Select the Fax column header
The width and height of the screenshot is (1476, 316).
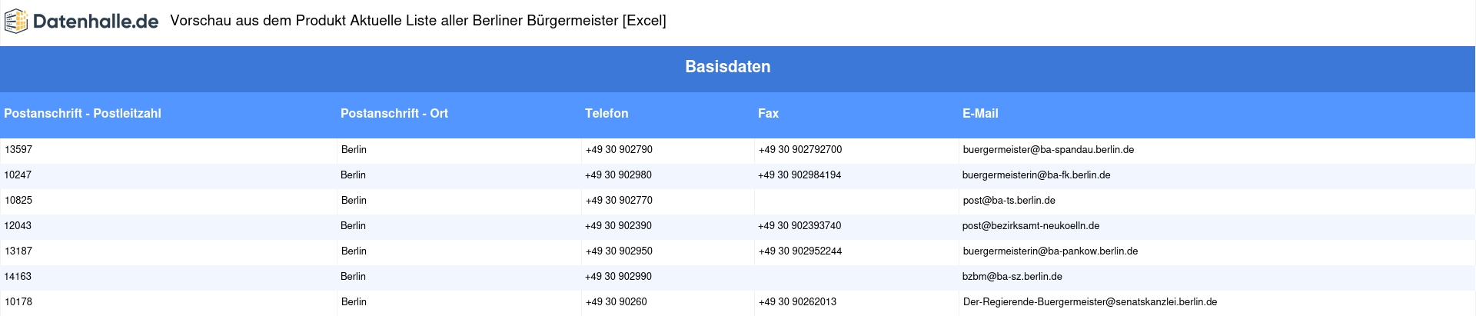768,113
